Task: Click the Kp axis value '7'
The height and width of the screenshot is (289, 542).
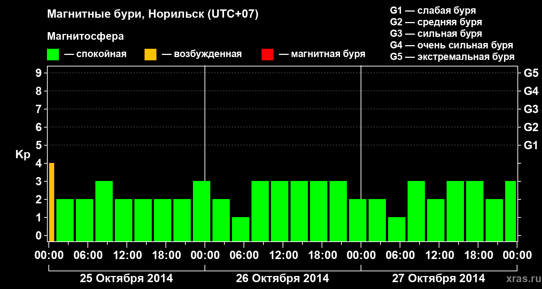Action: pyautogui.click(x=39, y=109)
